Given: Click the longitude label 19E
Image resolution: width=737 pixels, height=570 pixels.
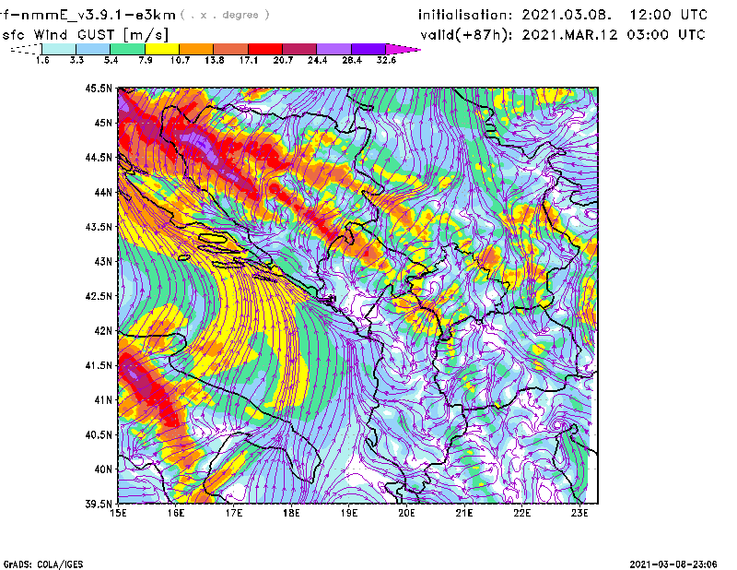Looking at the screenshot, I should click(349, 513).
